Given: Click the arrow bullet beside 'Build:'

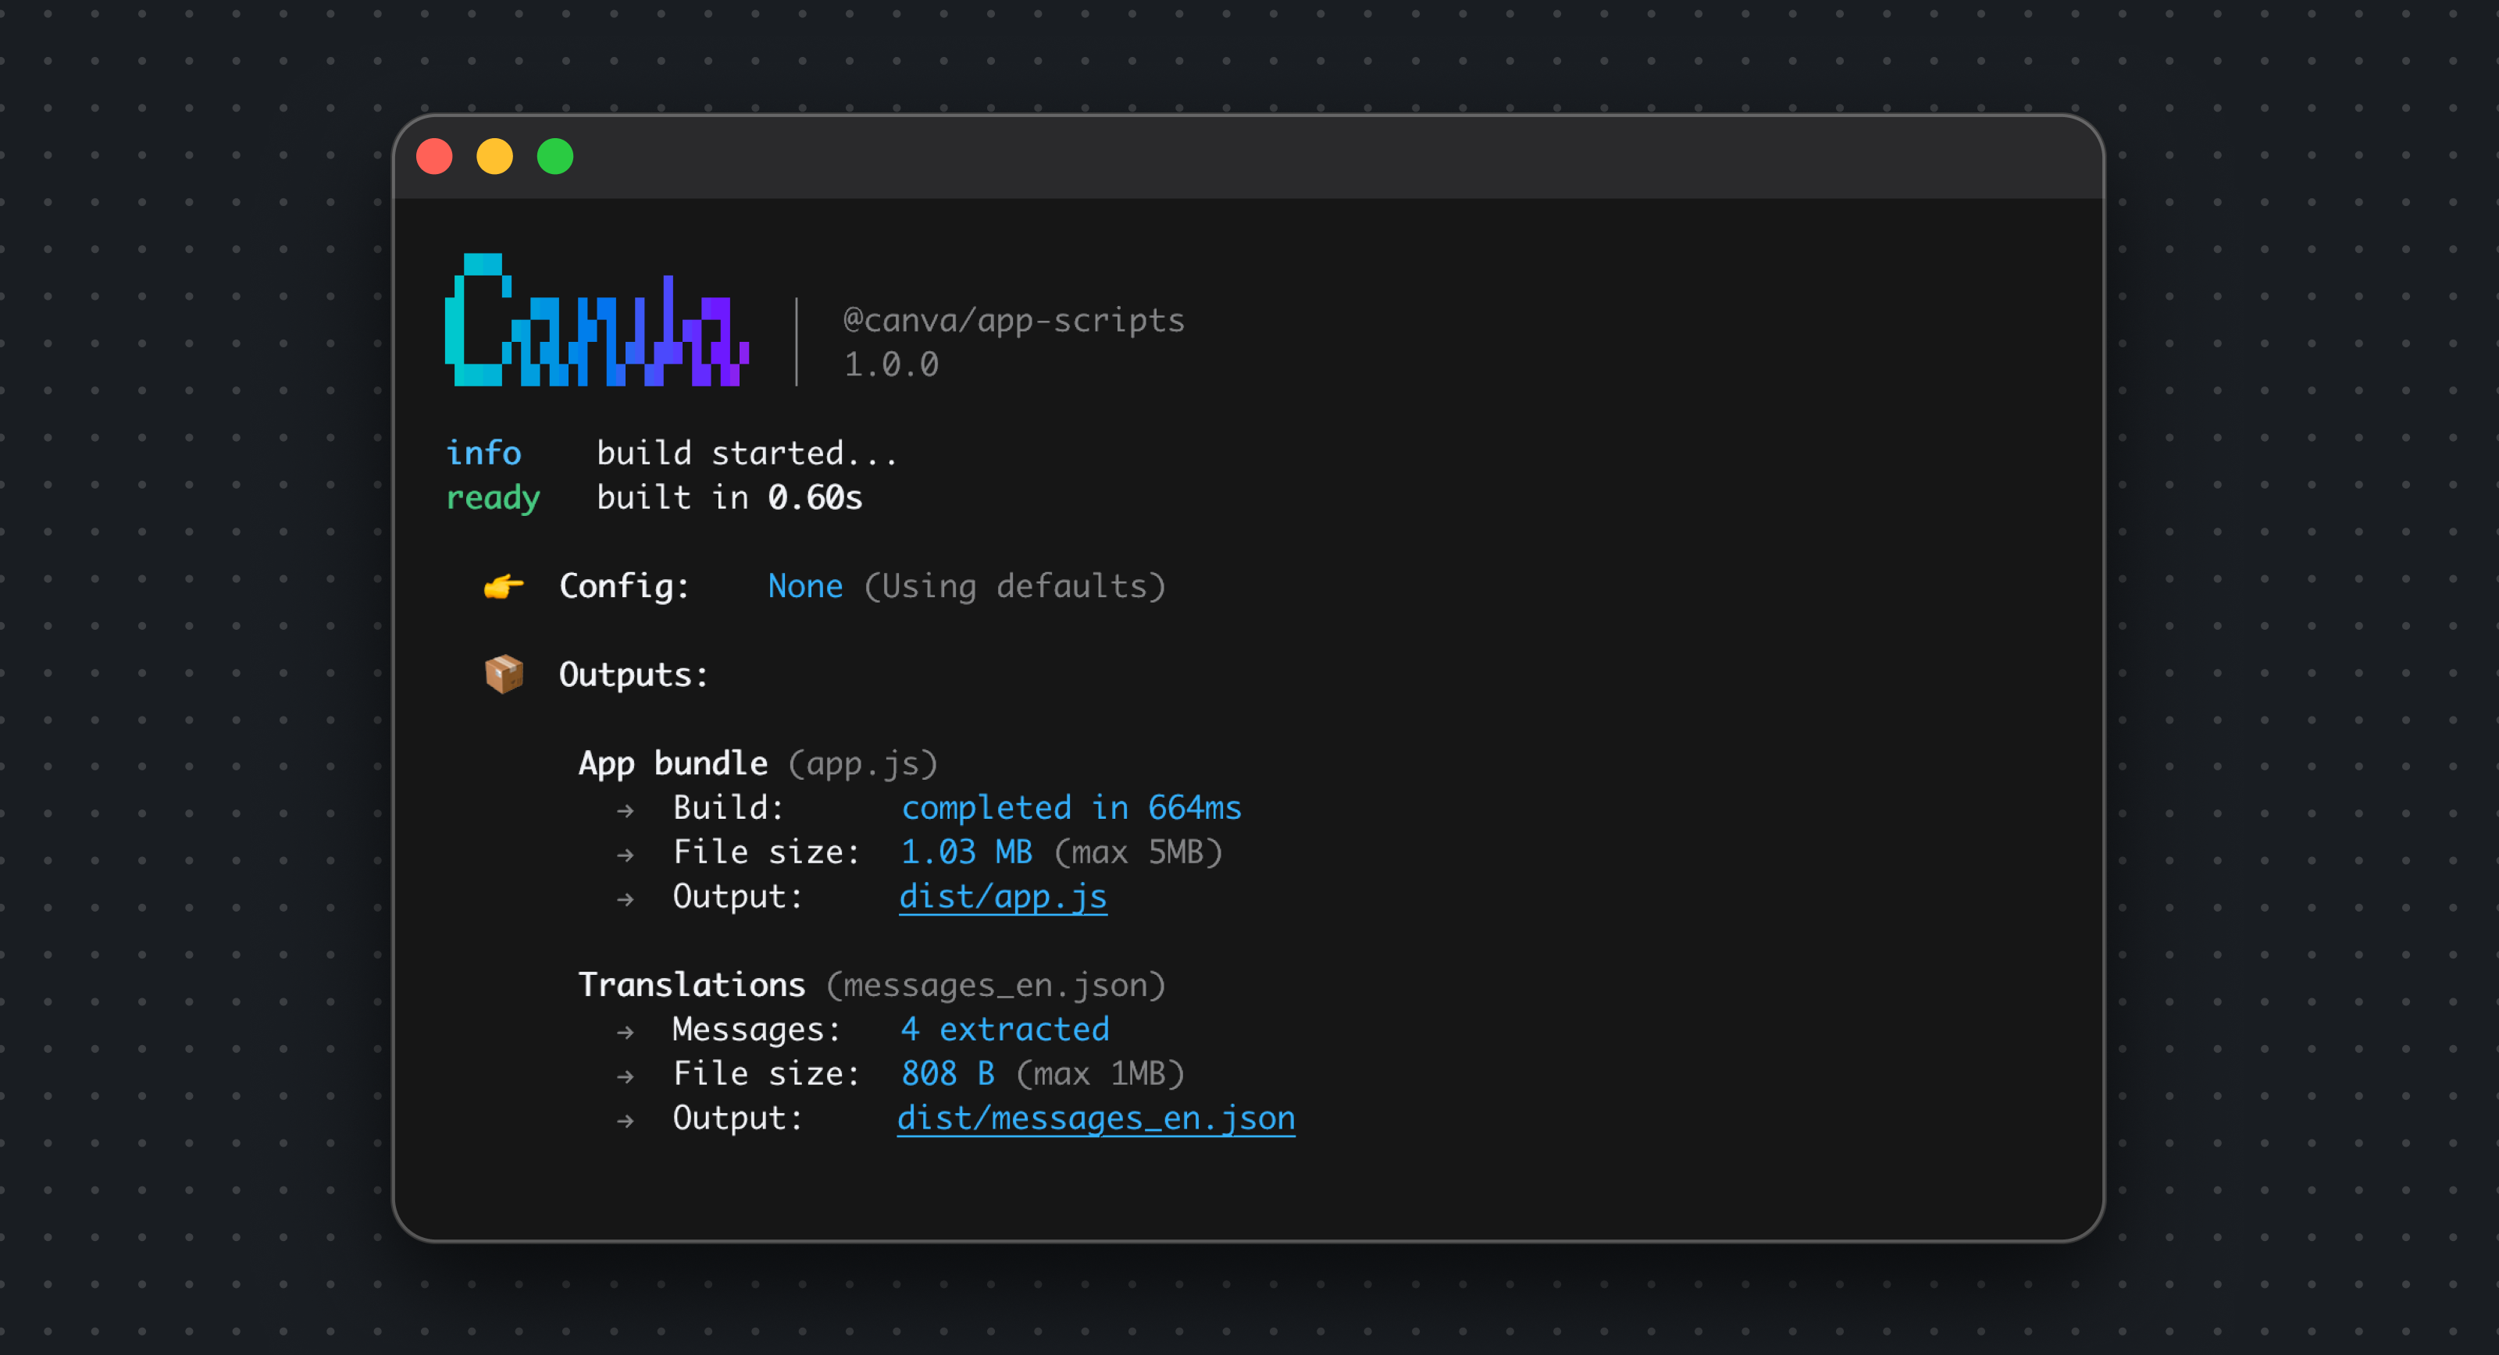Looking at the screenshot, I should 626,811.
